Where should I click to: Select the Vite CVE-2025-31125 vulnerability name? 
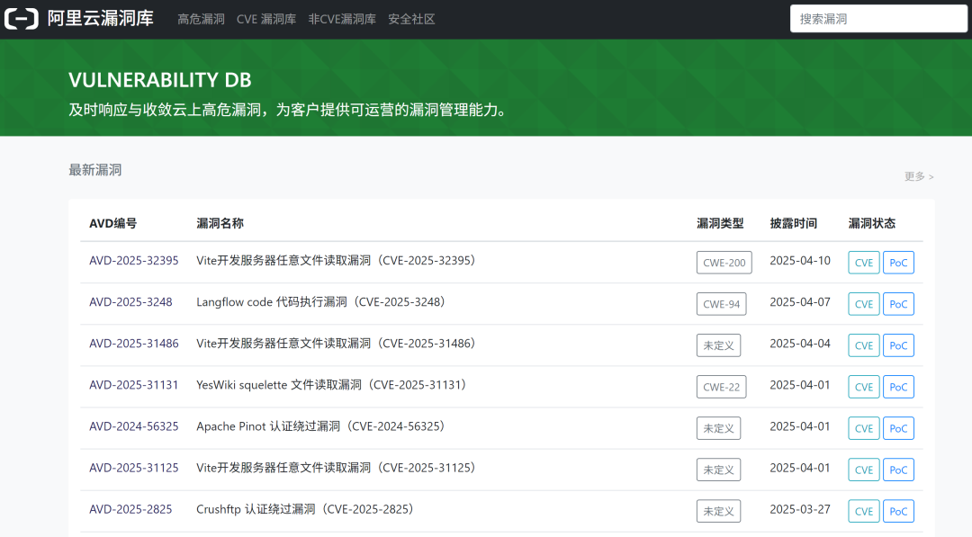[x=336, y=469]
